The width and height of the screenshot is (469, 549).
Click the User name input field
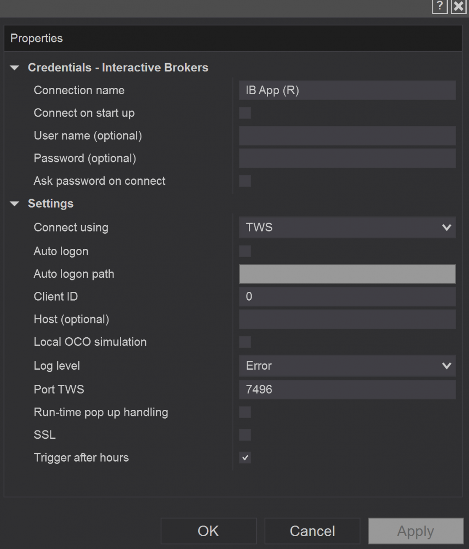coord(347,136)
